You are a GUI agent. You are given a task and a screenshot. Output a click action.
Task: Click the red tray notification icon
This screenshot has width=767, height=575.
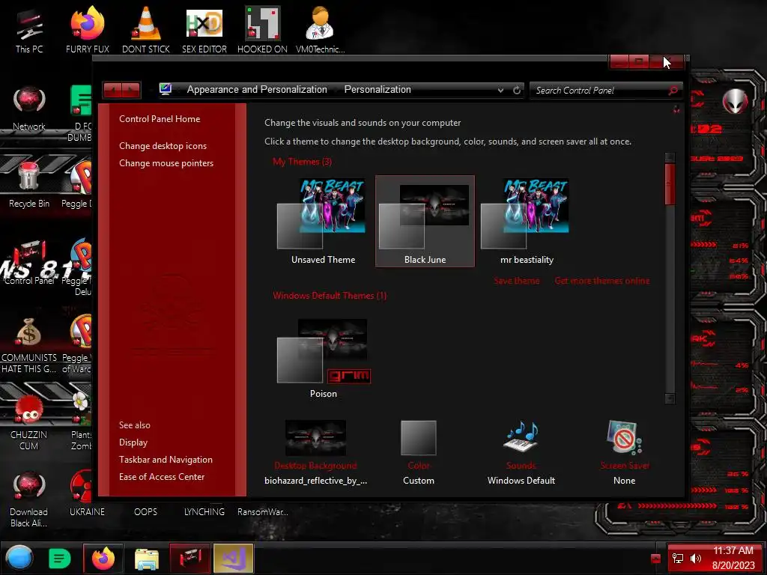[x=655, y=559]
